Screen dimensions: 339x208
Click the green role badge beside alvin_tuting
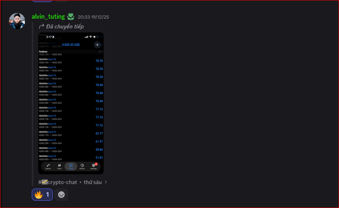(71, 17)
